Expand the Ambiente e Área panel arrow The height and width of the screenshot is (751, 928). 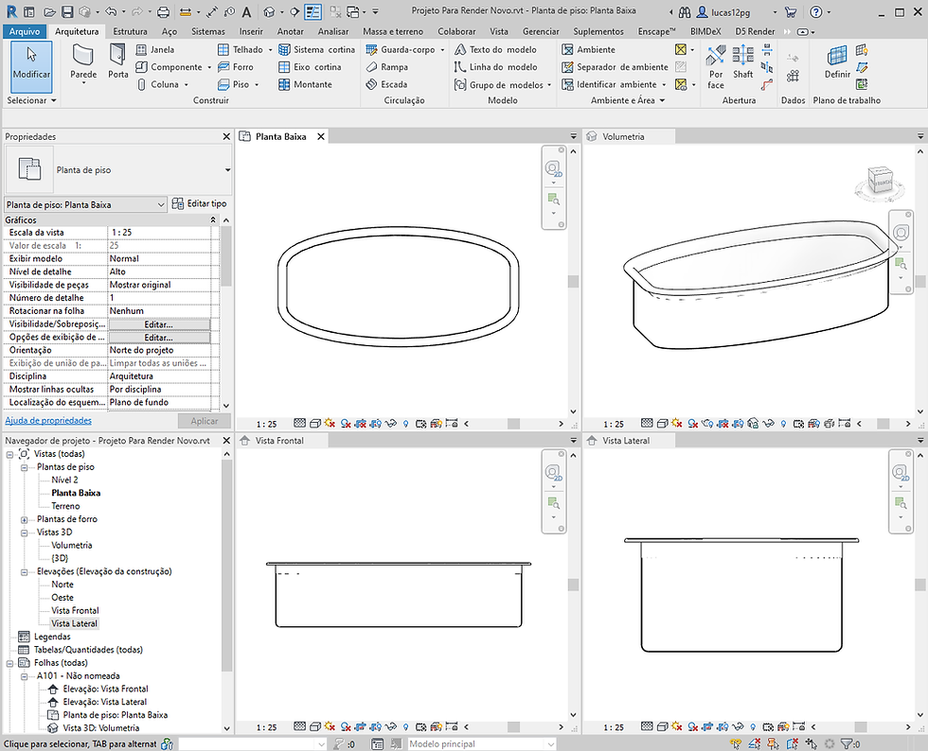(x=662, y=100)
